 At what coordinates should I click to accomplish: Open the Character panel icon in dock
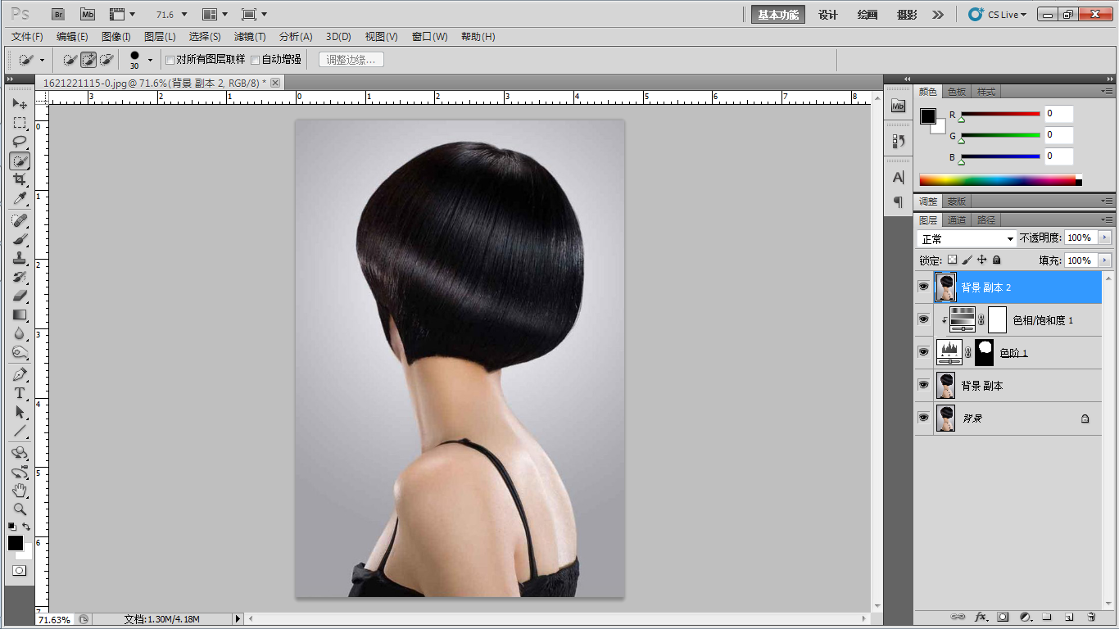pyautogui.click(x=899, y=178)
